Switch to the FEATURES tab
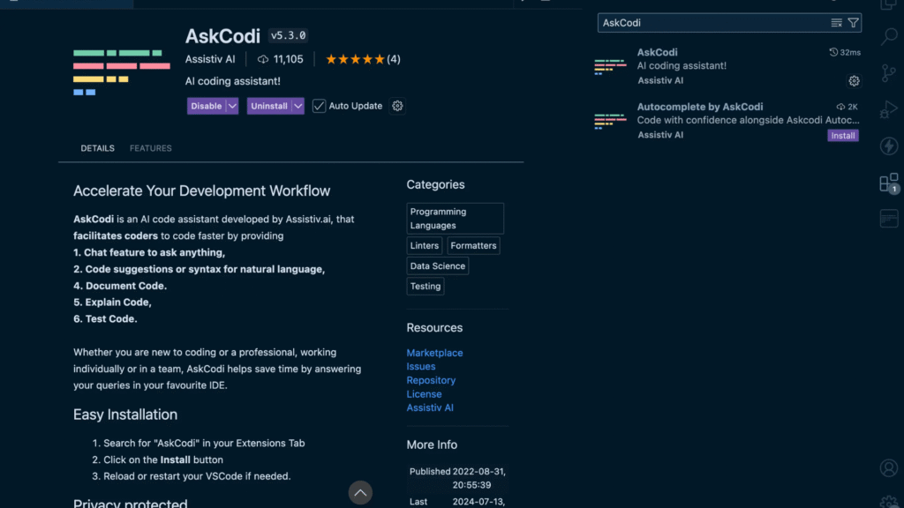The image size is (904, 508). 150,148
